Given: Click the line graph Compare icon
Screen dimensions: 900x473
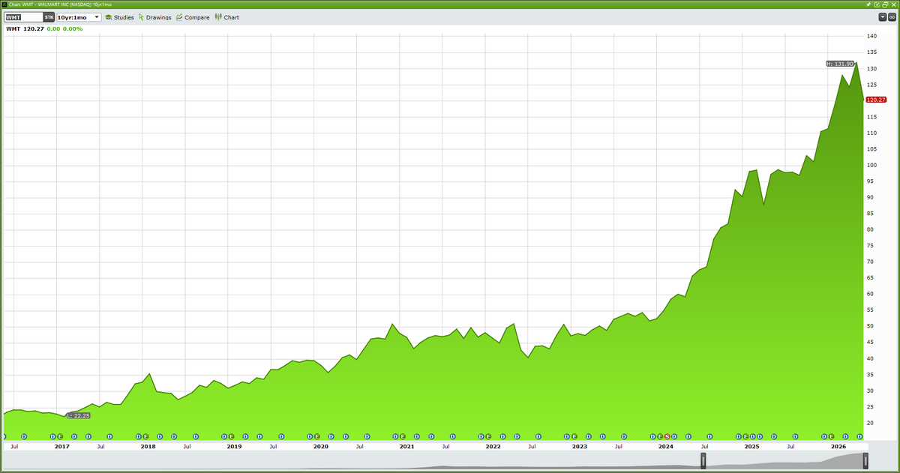Looking at the screenshot, I should [179, 16].
